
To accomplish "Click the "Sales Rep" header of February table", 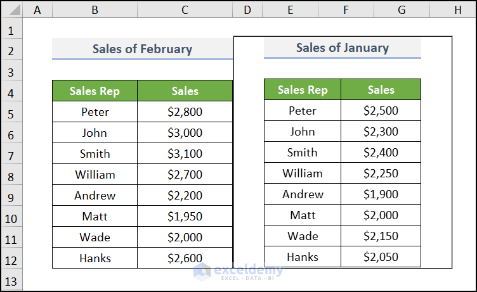I will click(x=95, y=91).
